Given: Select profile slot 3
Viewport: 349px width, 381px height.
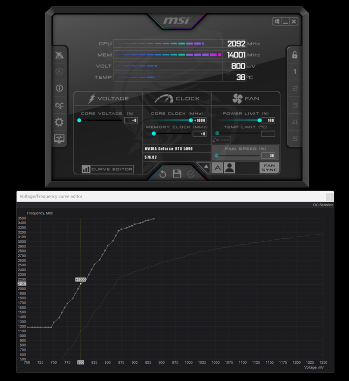Looking at the screenshot, I should click(295, 105).
